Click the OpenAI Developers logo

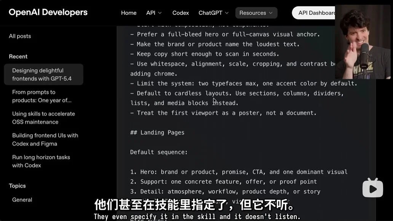(48, 13)
